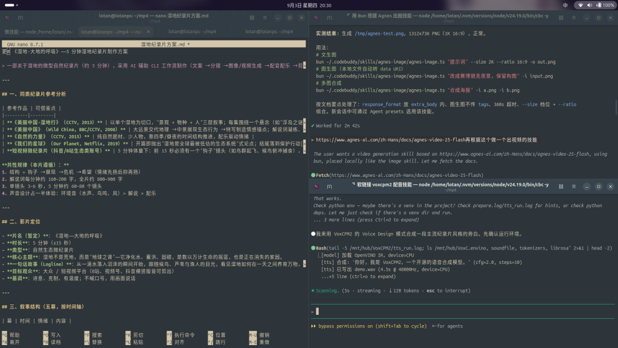Click the 执行命令 shortcut in nano's footer
Screen dimensions: 618x348
(180, 335)
